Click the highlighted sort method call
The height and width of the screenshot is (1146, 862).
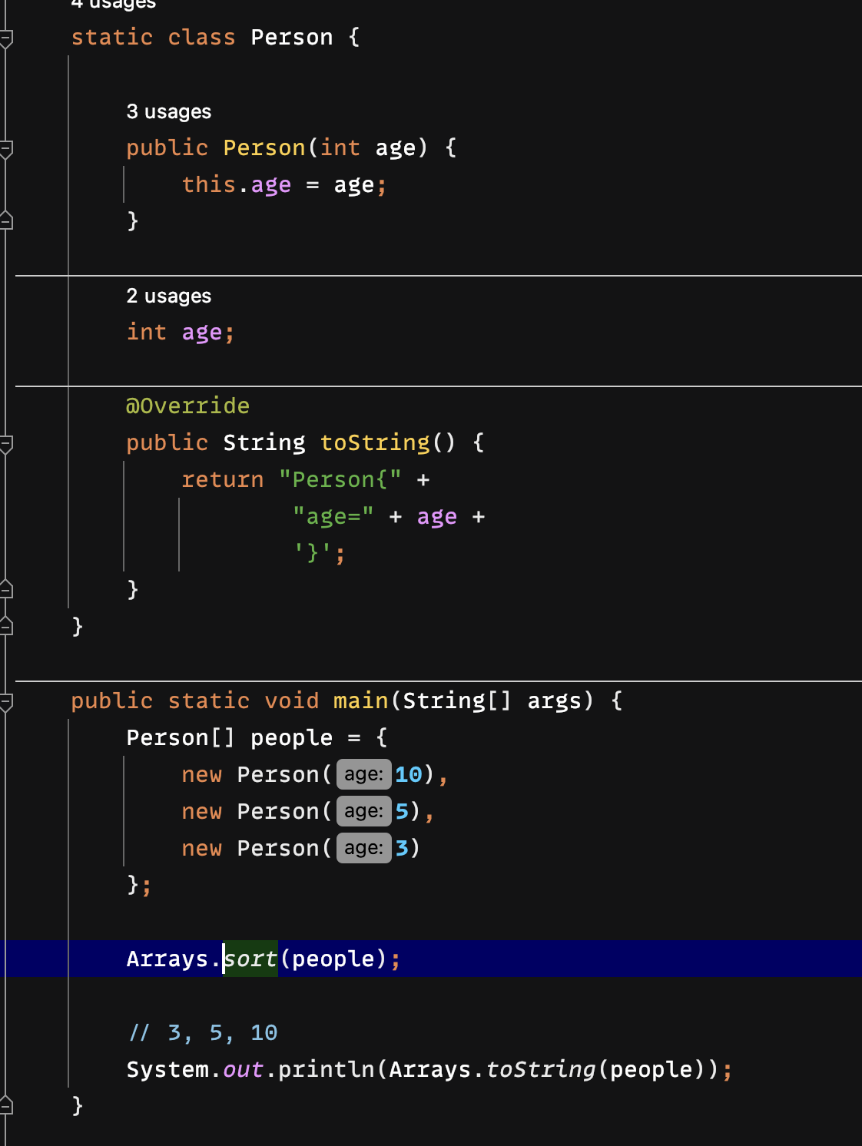coord(250,959)
